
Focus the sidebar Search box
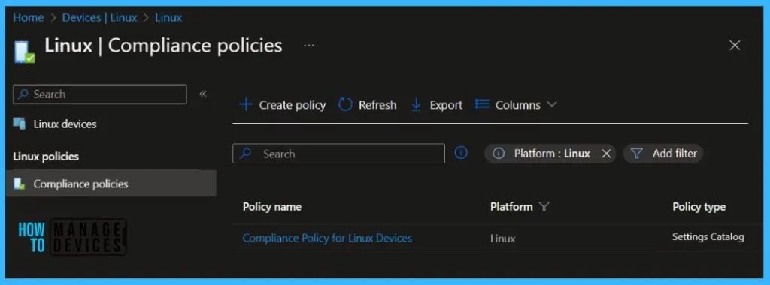coord(100,94)
